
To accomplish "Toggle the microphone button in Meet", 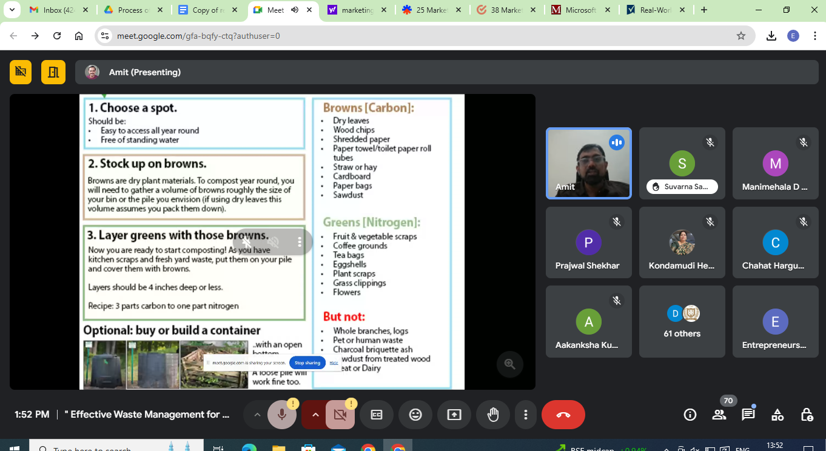I will coord(281,415).
